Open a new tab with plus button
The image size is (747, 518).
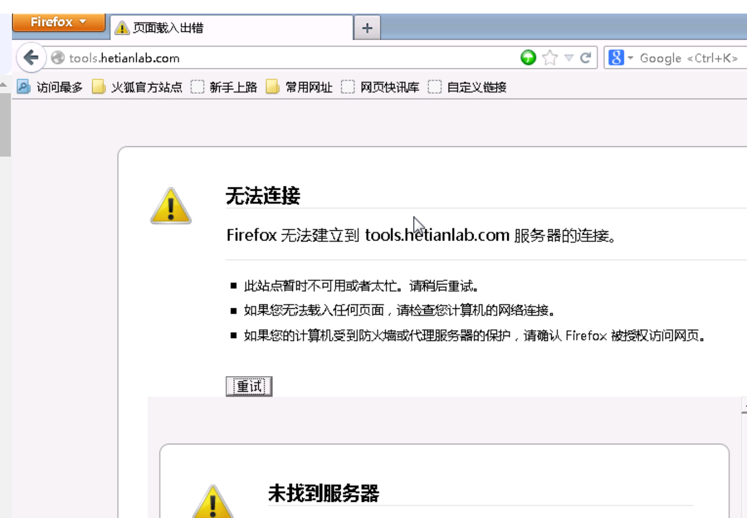(367, 28)
